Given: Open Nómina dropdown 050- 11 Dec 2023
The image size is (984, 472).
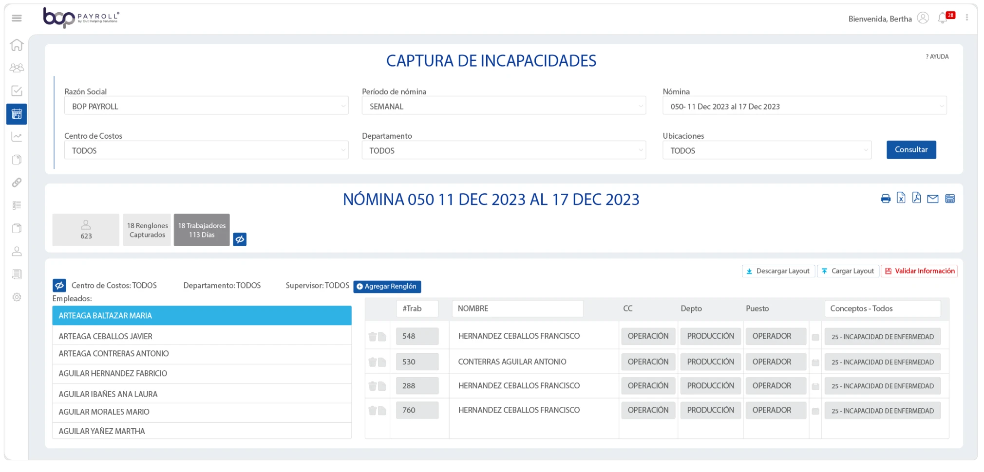Looking at the screenshot, I should (x=805, y=106).
